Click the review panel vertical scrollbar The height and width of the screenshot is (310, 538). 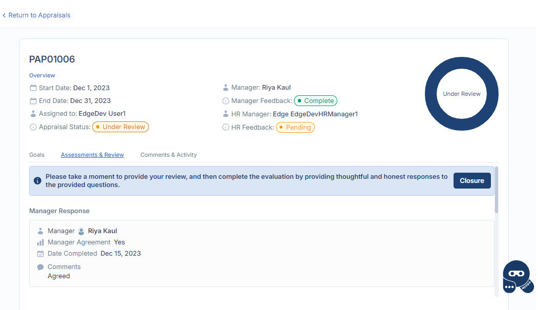pos(497,190)
